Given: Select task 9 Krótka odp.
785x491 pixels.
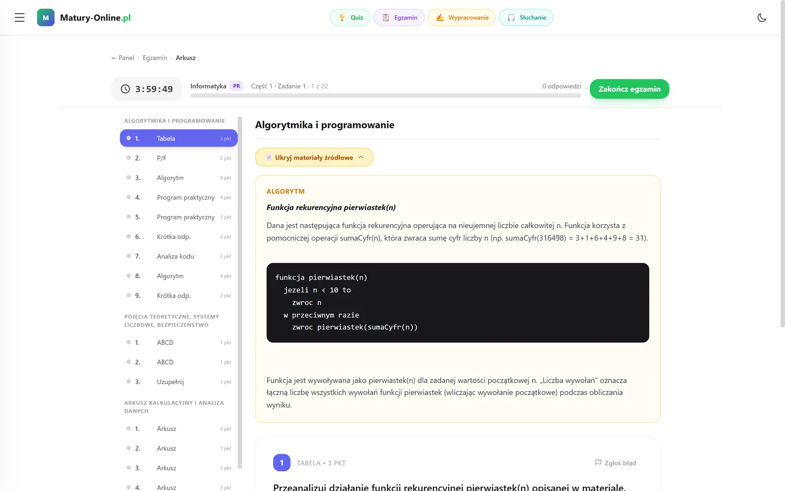Looking at the screenshot, I should (179, 296).
